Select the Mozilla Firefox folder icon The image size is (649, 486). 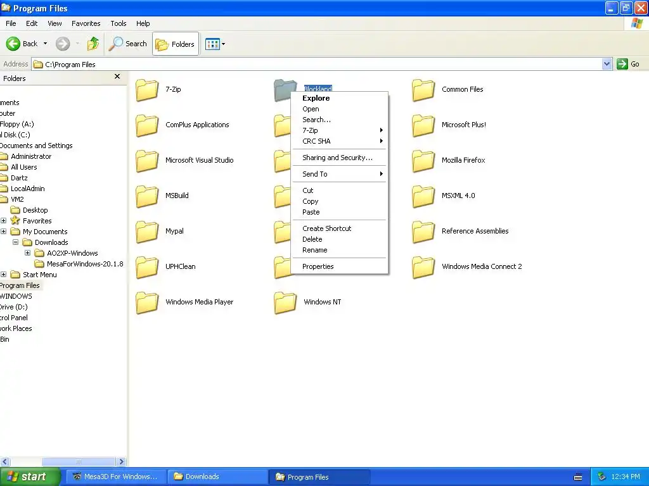click(x=423, y=161)
